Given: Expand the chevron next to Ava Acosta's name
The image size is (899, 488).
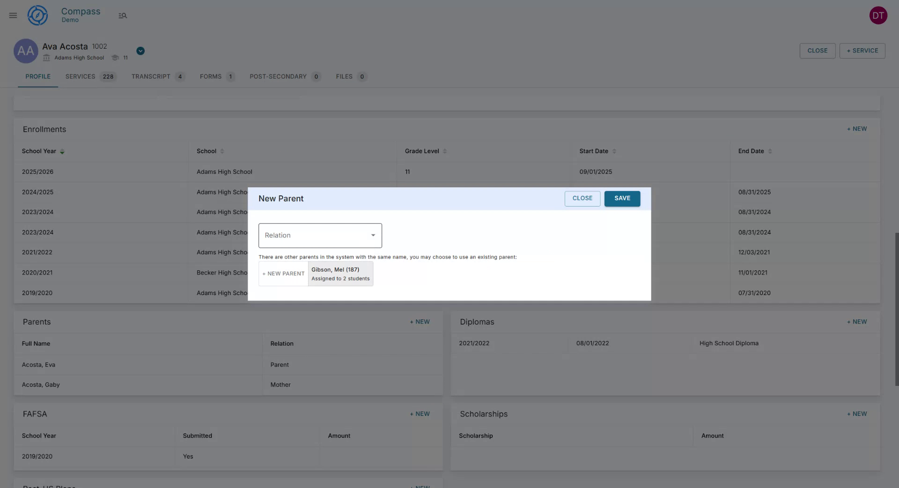Looking at the screenshot, I should tap(140, 51).
